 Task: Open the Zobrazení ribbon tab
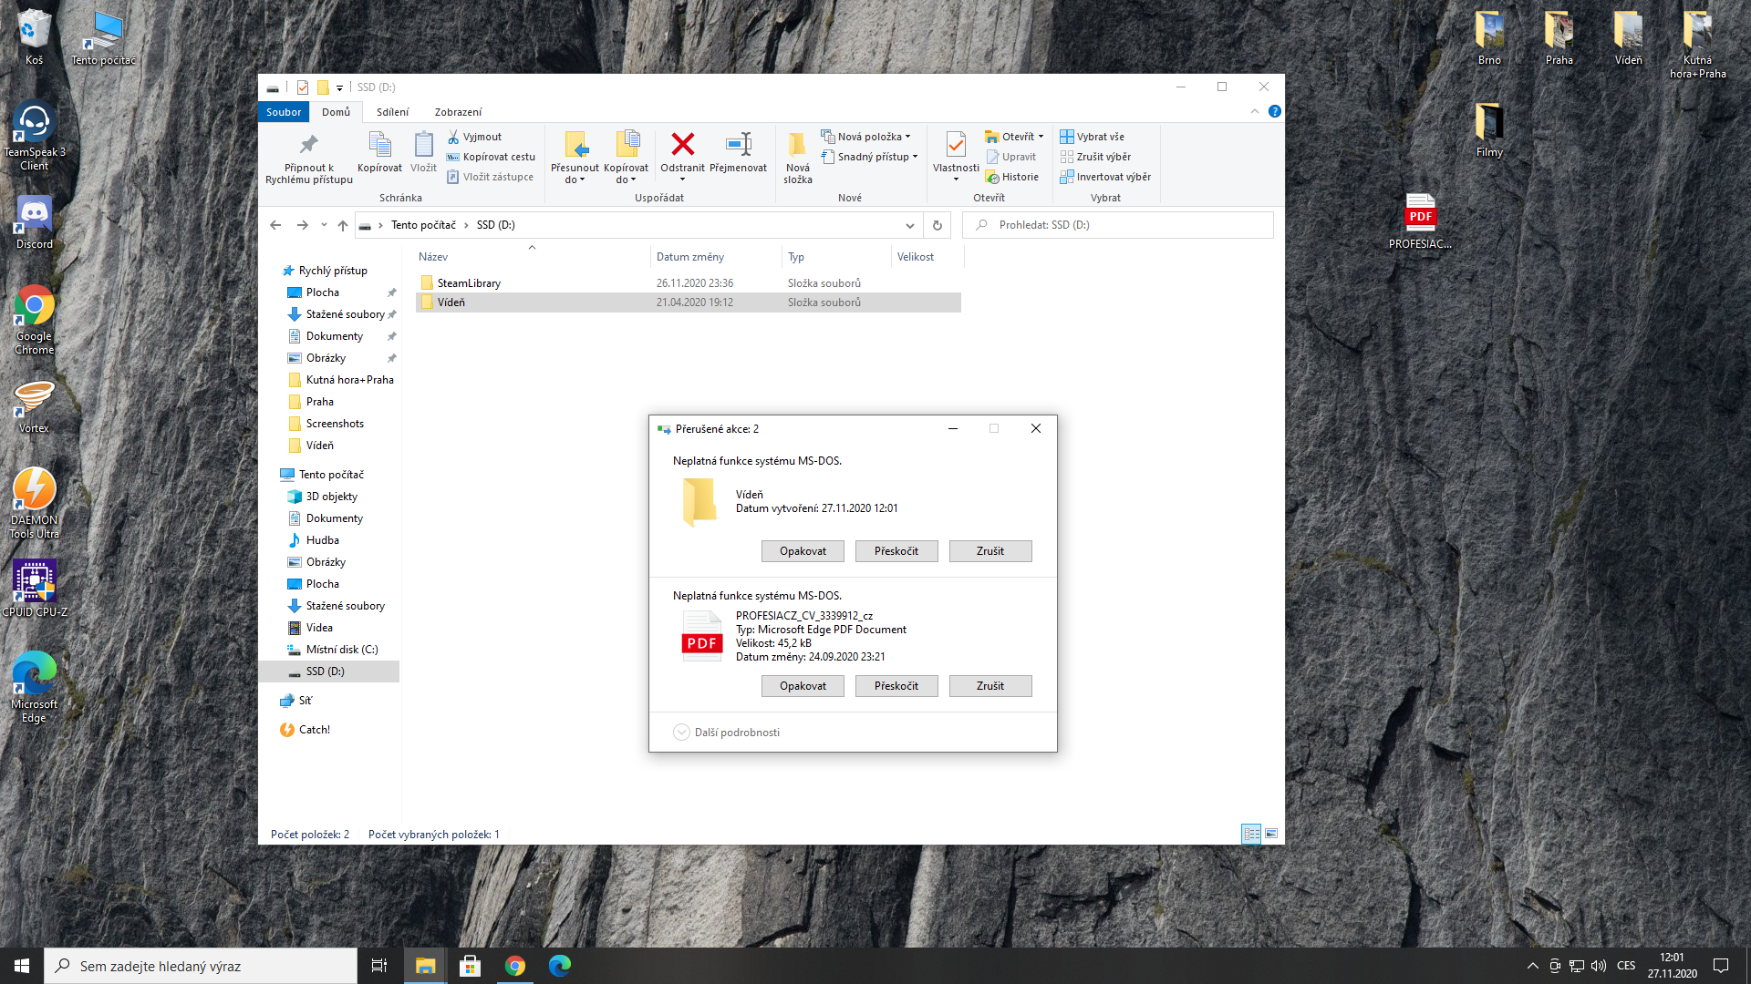tap(458, 112)
